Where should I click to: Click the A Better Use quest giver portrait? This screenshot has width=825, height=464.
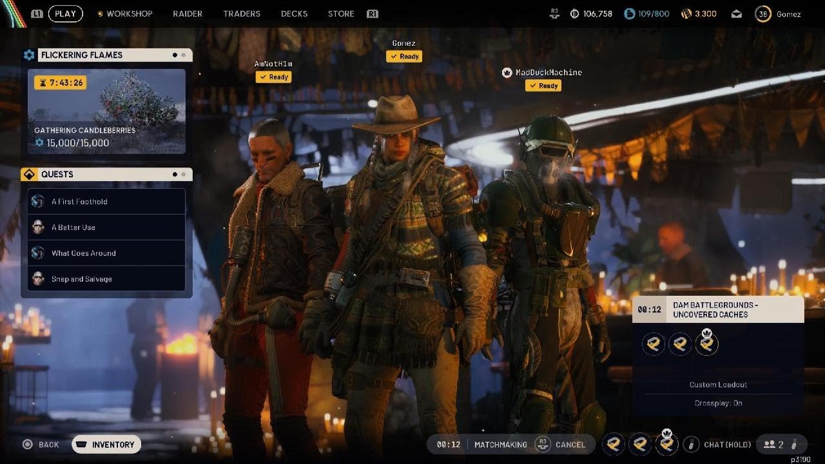(38, 227)
